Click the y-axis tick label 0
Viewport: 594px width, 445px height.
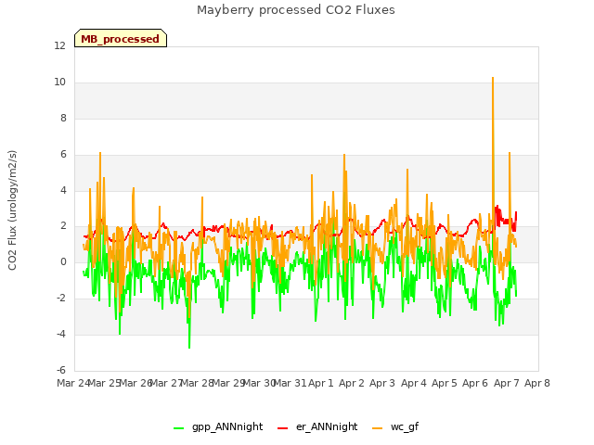coord(63,261)
